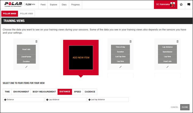The image size is (193, 113).
Task: Open the Explore menu
Action: tap(53, 5)
